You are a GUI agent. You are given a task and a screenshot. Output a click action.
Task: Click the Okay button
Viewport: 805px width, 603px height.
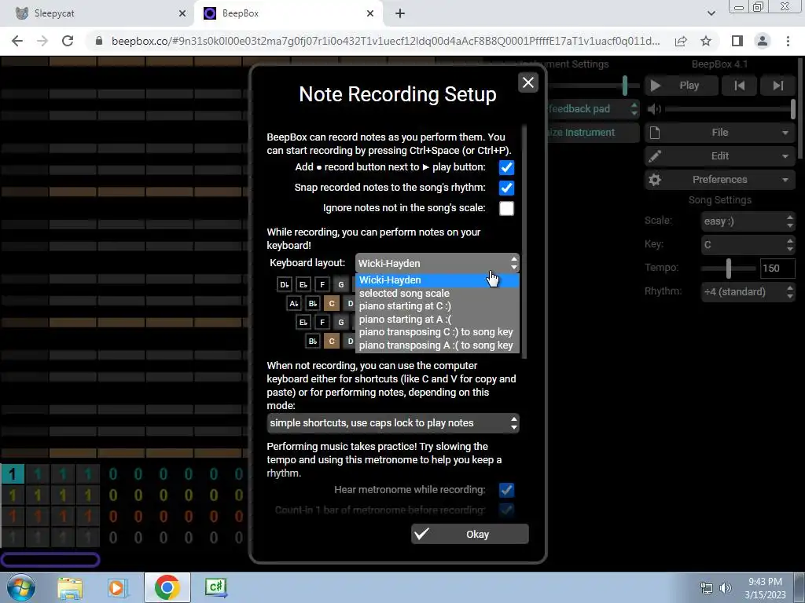pyautogui.click(x=470, y=534)
